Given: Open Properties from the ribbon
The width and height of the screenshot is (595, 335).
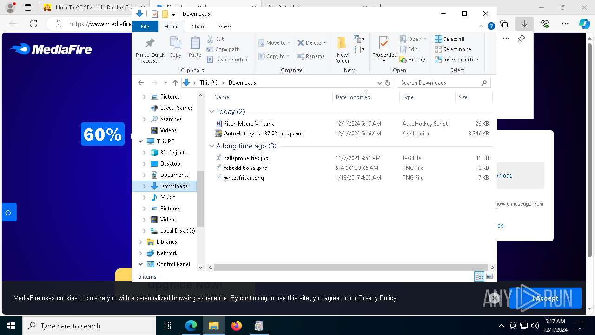Looking at the screenshot, I should tap(384, 49).
